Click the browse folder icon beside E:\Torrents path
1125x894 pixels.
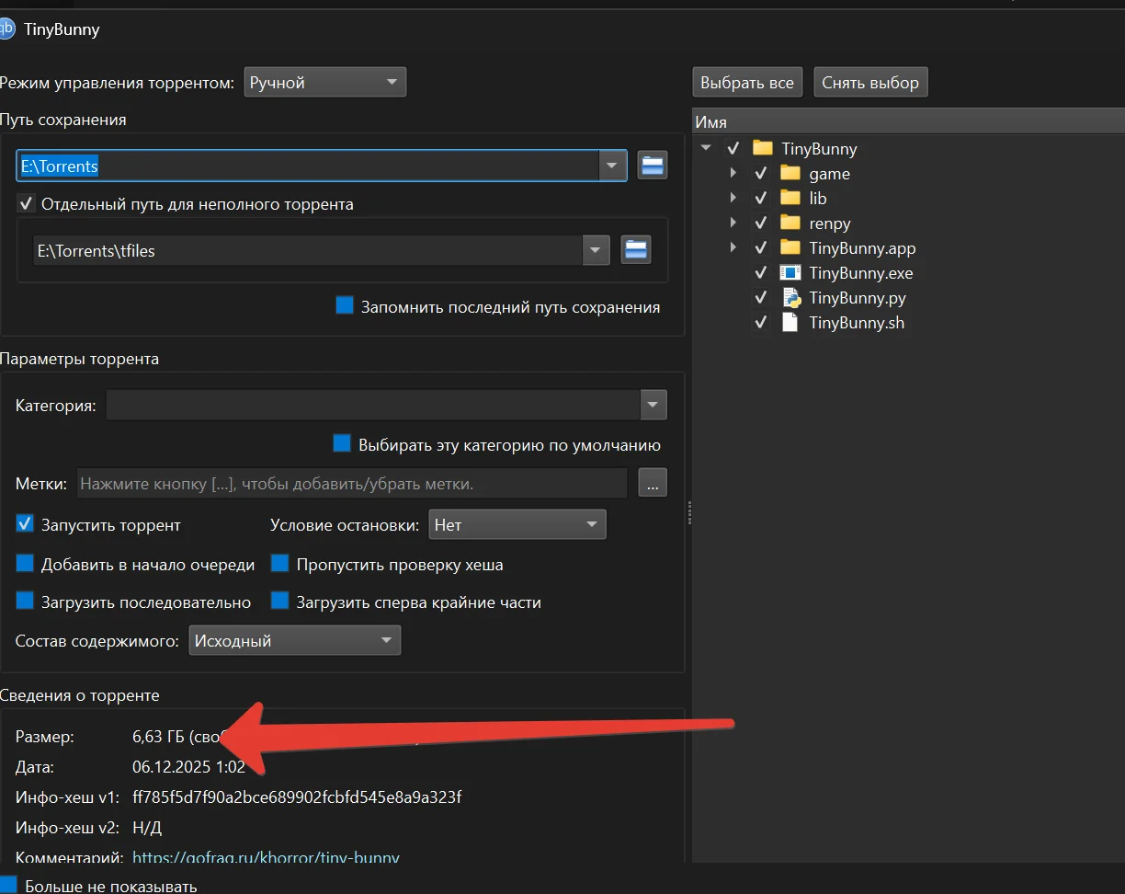652,166
